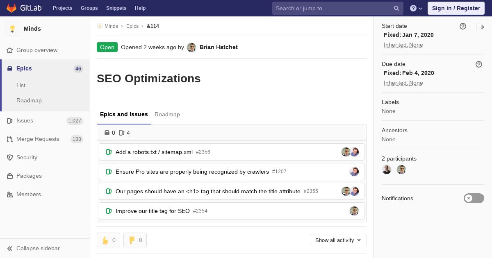Click assignee avatar on issue #2354
The width and height of the screenshot is (492, 258).
click(354, 211)
